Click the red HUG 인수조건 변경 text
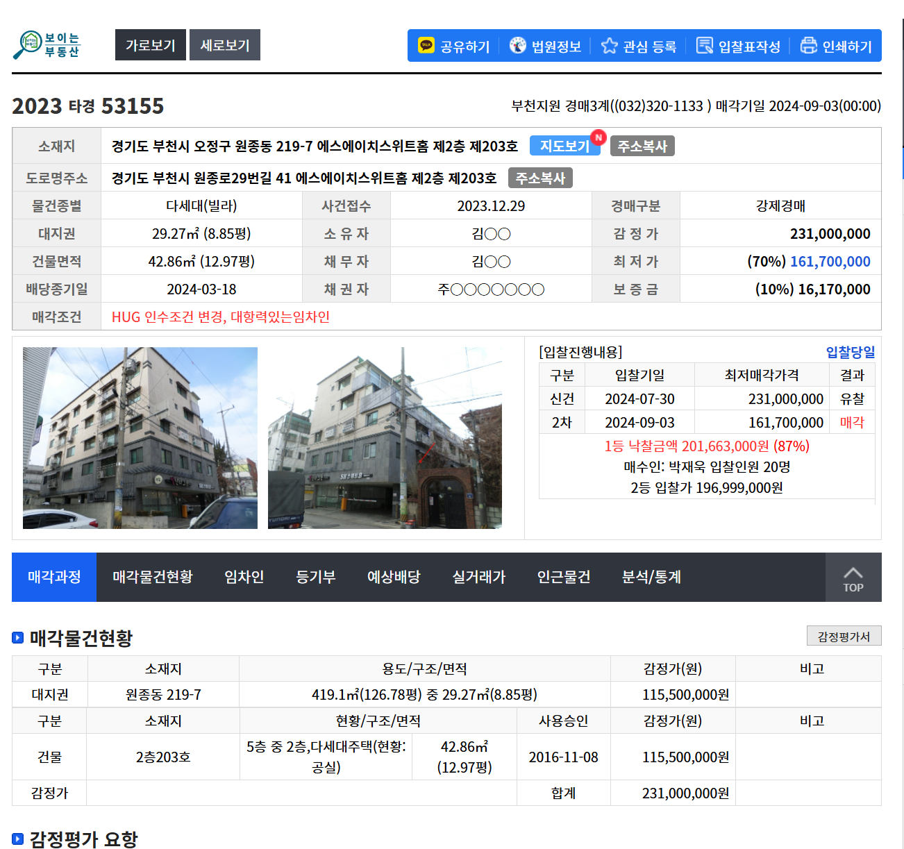Image resolution: width=904 pixels, height=849 pixels. [x=221, y=317]
